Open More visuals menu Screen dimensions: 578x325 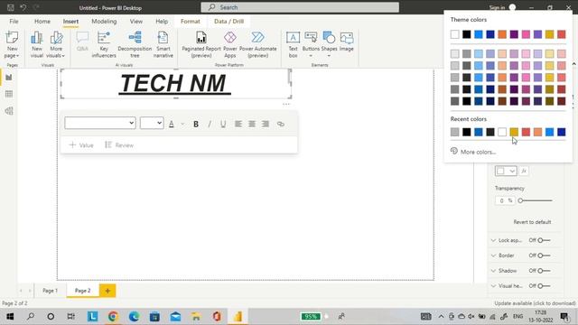pyautogui.click(x=56, y=44)
